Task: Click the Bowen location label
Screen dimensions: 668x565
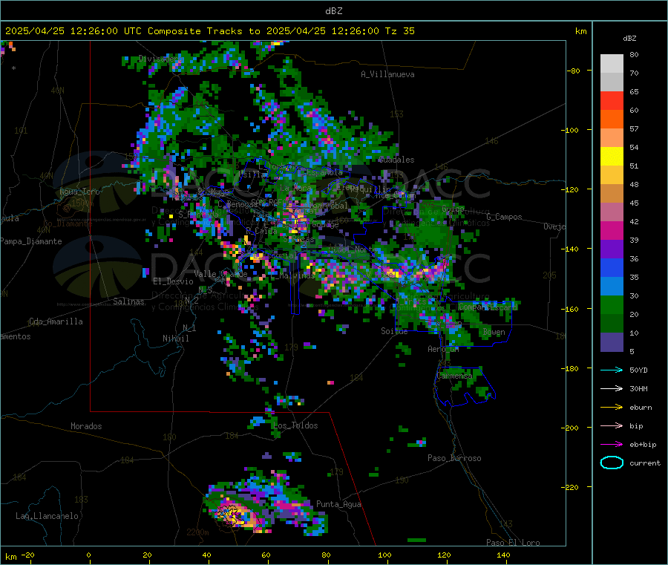Action: [x=494, y=331]
